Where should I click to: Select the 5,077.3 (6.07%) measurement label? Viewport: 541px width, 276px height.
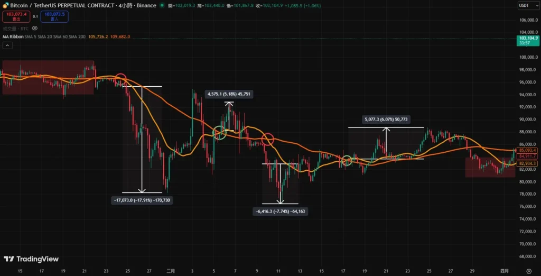point(386,119)
